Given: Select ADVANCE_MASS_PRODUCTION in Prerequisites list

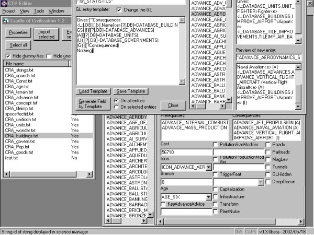Looking at the screenshot, I should [x=193, y=127].
